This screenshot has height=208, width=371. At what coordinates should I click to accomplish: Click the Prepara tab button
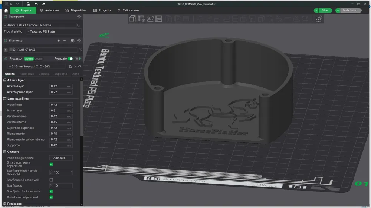point(23,10)
